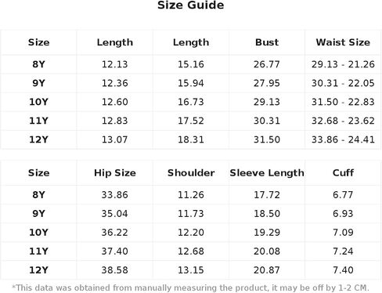Click hip size value 33.86
The width and height of the screenshot is (382, 293).
pos(115,195)
